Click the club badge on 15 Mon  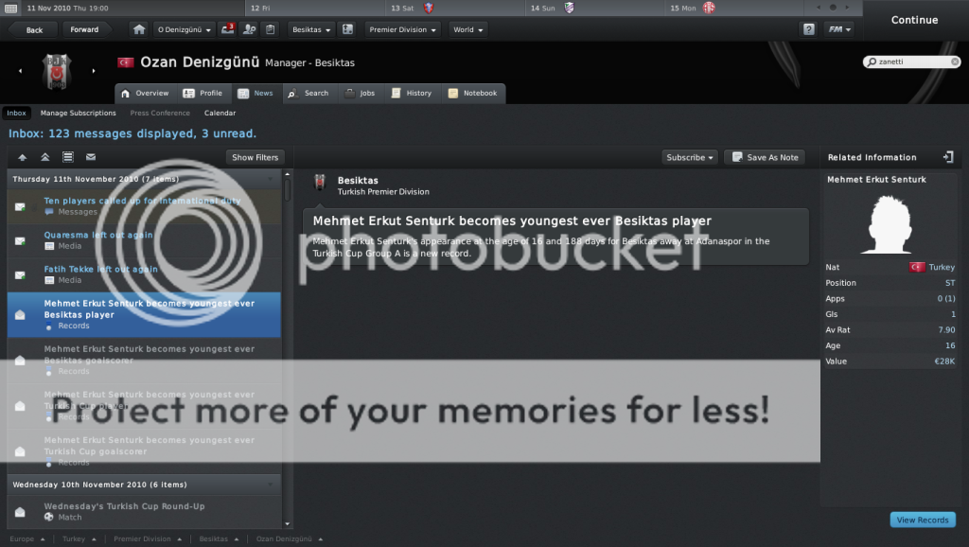pos(709,8)
